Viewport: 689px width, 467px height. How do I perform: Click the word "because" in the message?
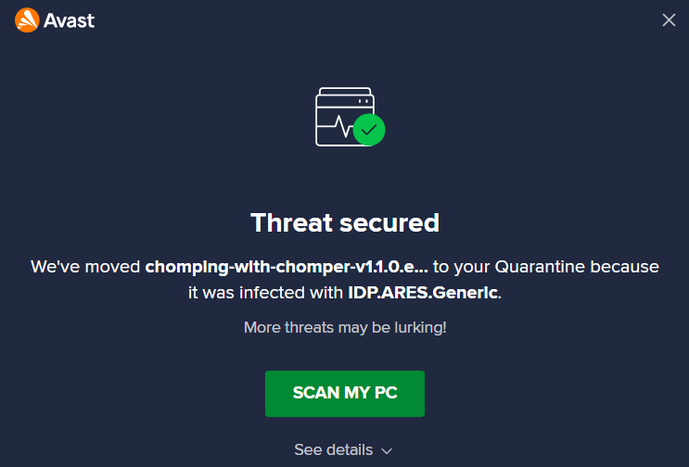[626, 267]
